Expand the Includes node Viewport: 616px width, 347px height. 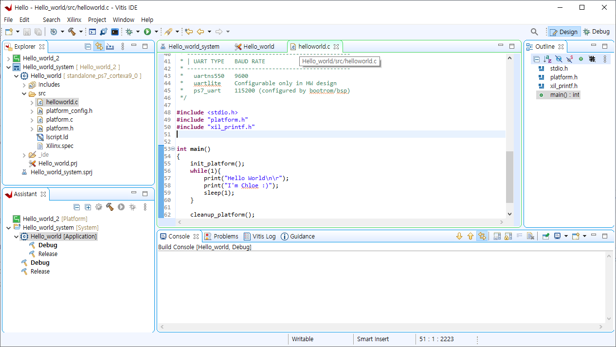(24, 85)
